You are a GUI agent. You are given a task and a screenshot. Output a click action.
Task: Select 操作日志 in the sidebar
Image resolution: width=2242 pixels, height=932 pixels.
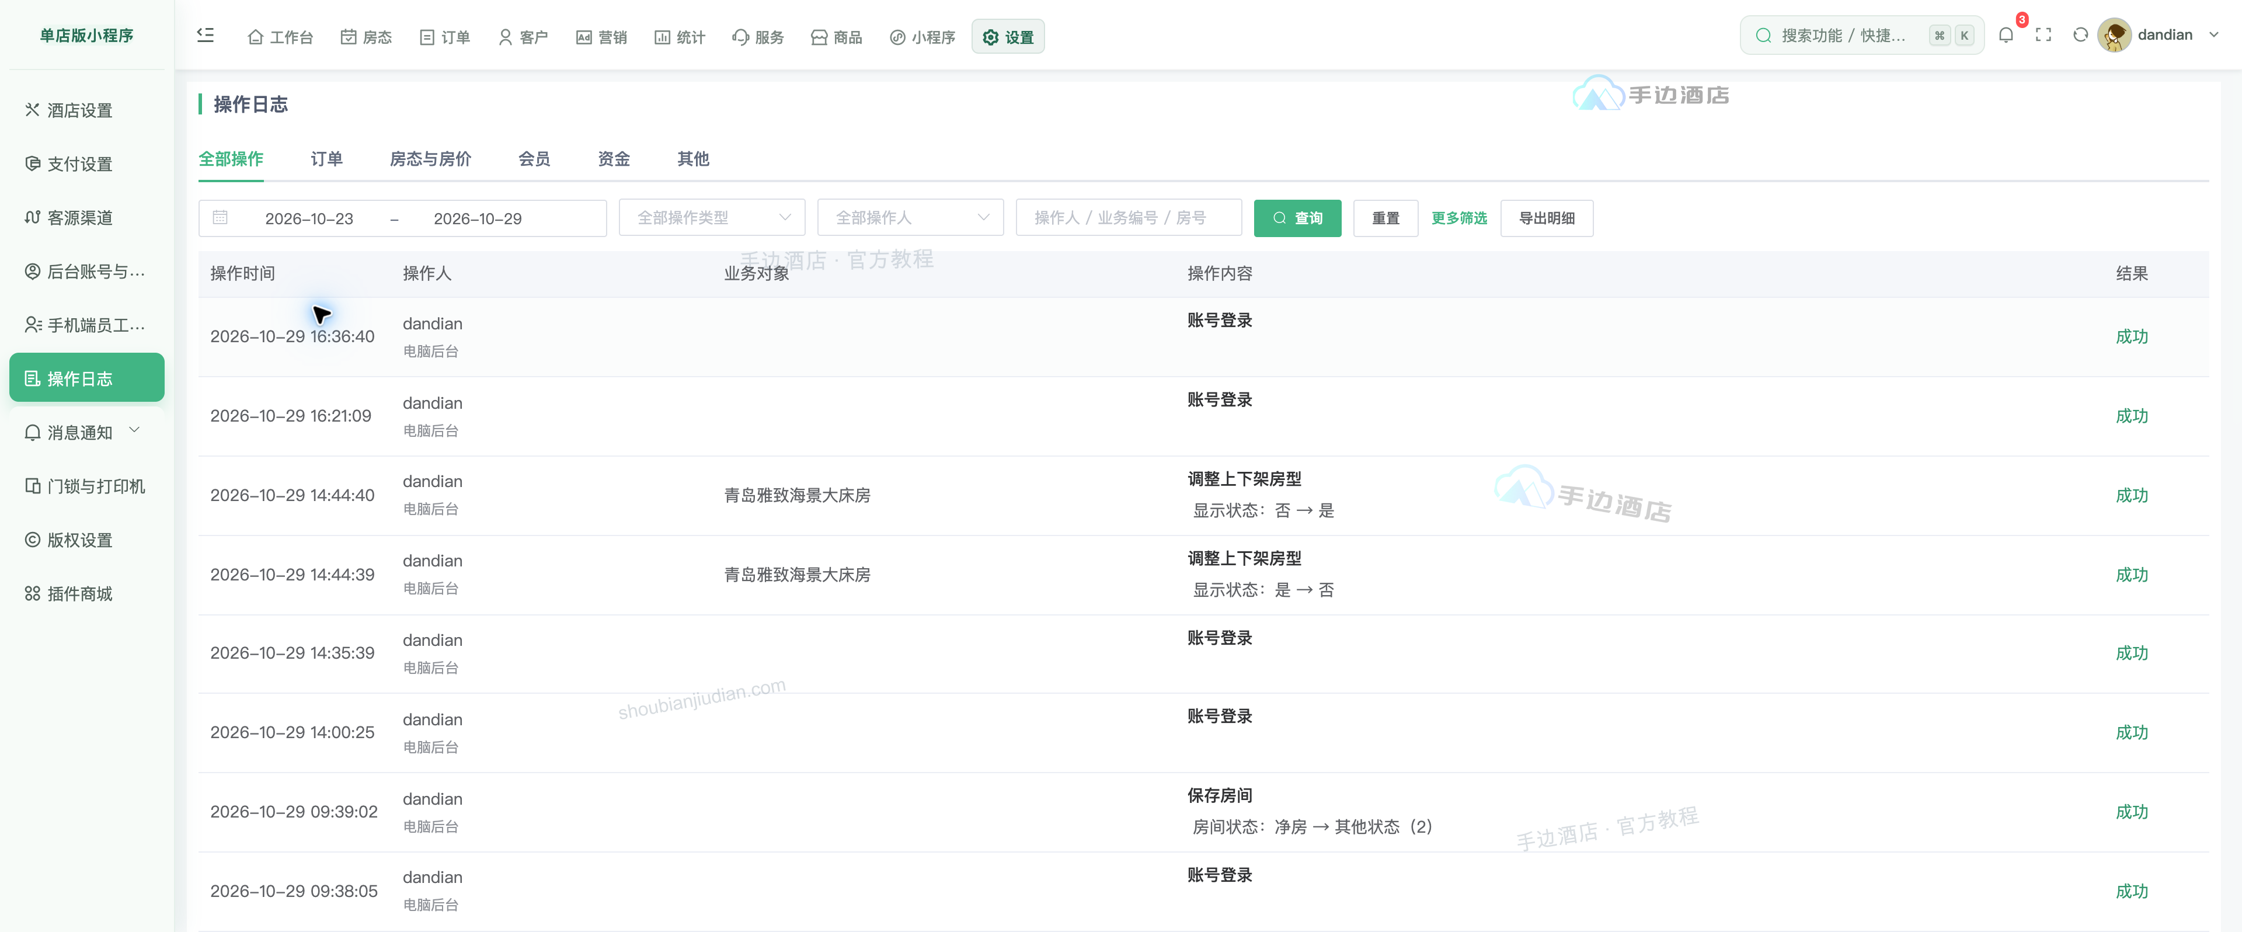click(87, 378)
